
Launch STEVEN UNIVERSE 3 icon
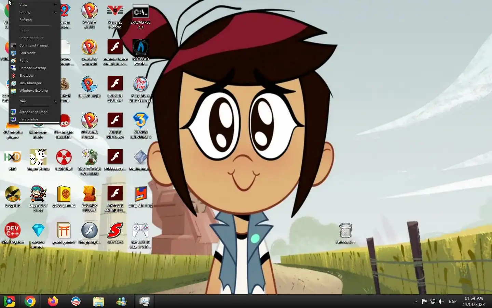tap(140, 126)
